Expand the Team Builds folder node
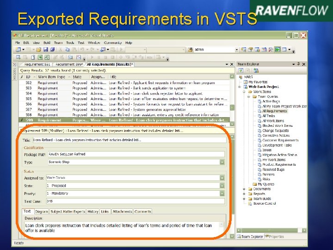The height and width of the screenshot is (250, 333). (244, 199)
